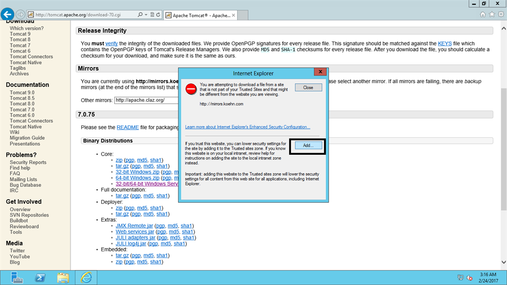The width and height of the screenshot is (507, 285).
Task: Download the Deployer zip link
Action: (119, 208)
